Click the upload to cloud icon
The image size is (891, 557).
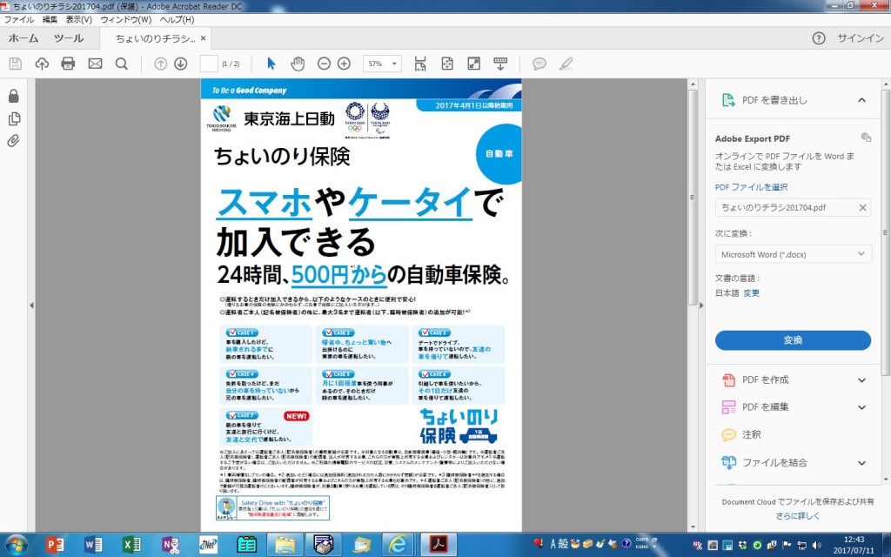pyautogui.click(x=42, y=64)
